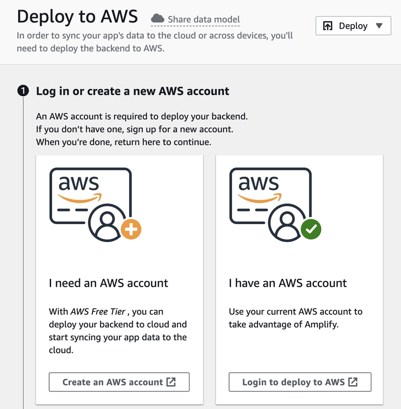Select the step 1 numbered circle marker
This screenshot has width=401, height=409.
(x=23, y=91)
